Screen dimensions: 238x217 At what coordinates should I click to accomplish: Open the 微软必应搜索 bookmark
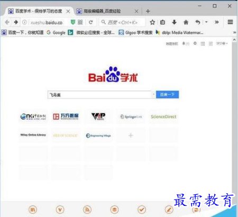click(91, 32)
